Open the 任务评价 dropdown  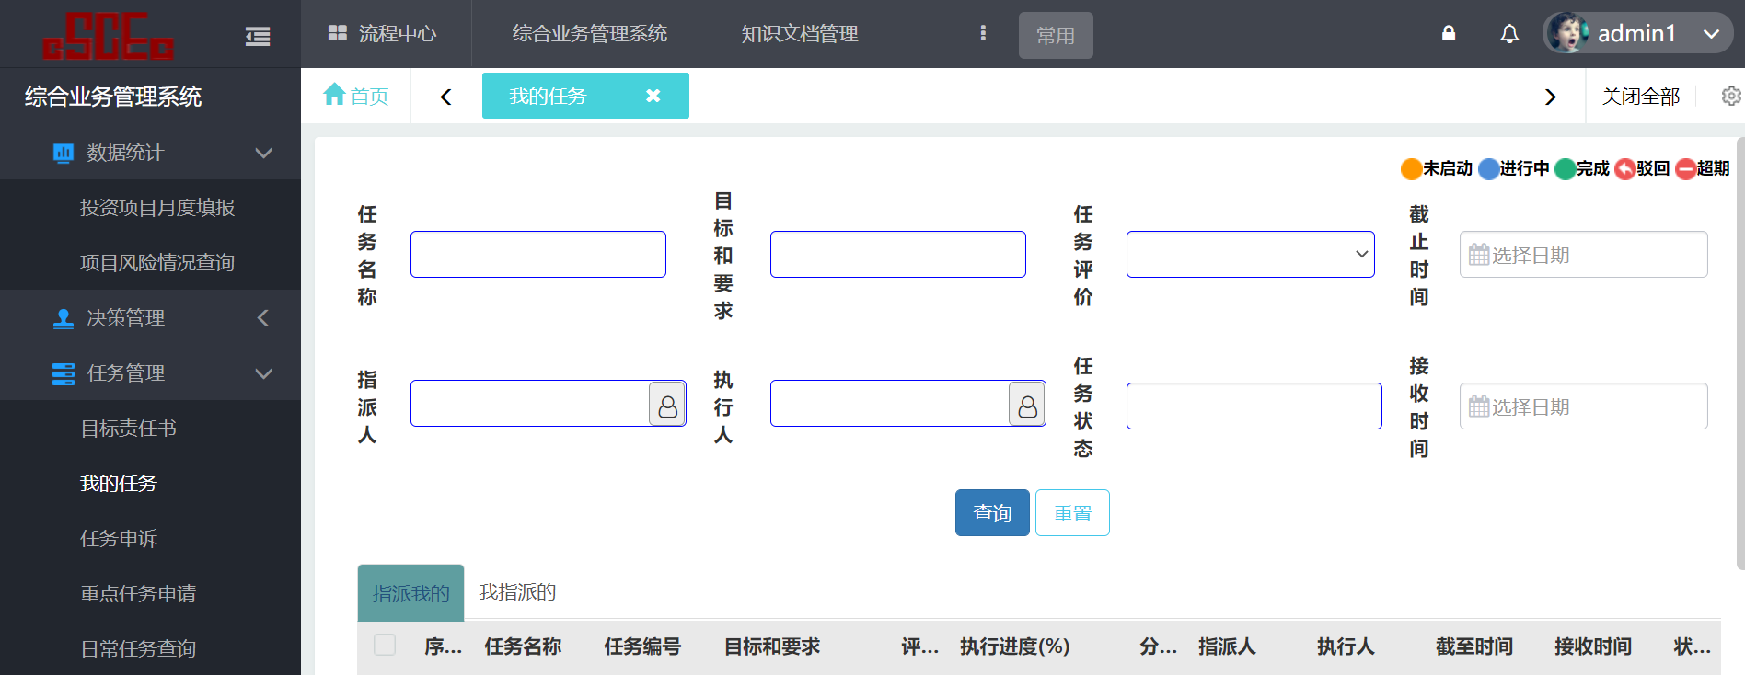pyautogui.click(x=1250, y=255)
